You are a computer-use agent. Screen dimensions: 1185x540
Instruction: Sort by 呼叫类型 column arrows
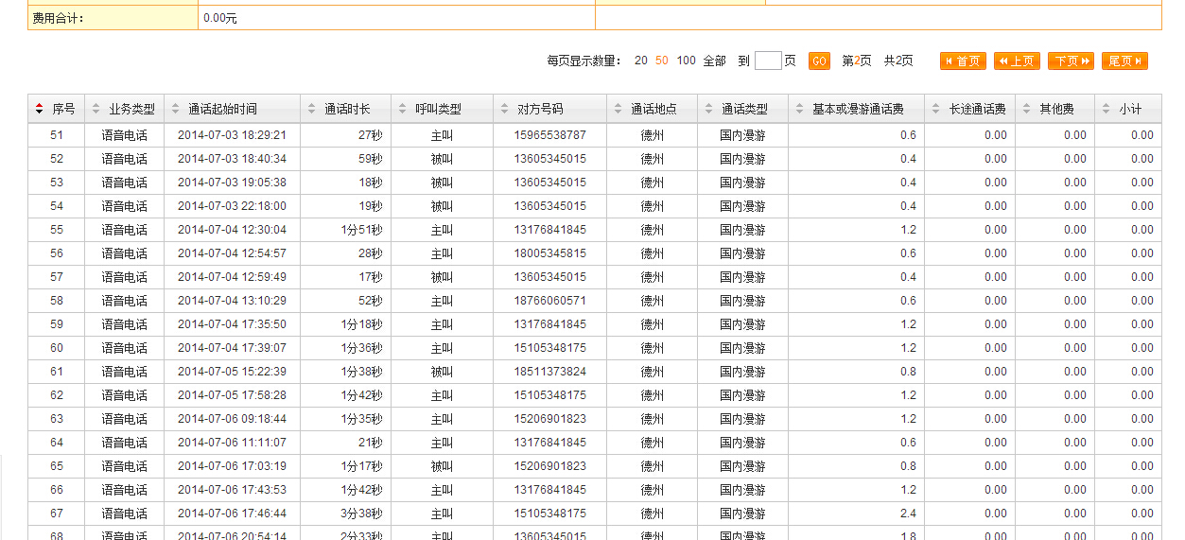(402, 109)
